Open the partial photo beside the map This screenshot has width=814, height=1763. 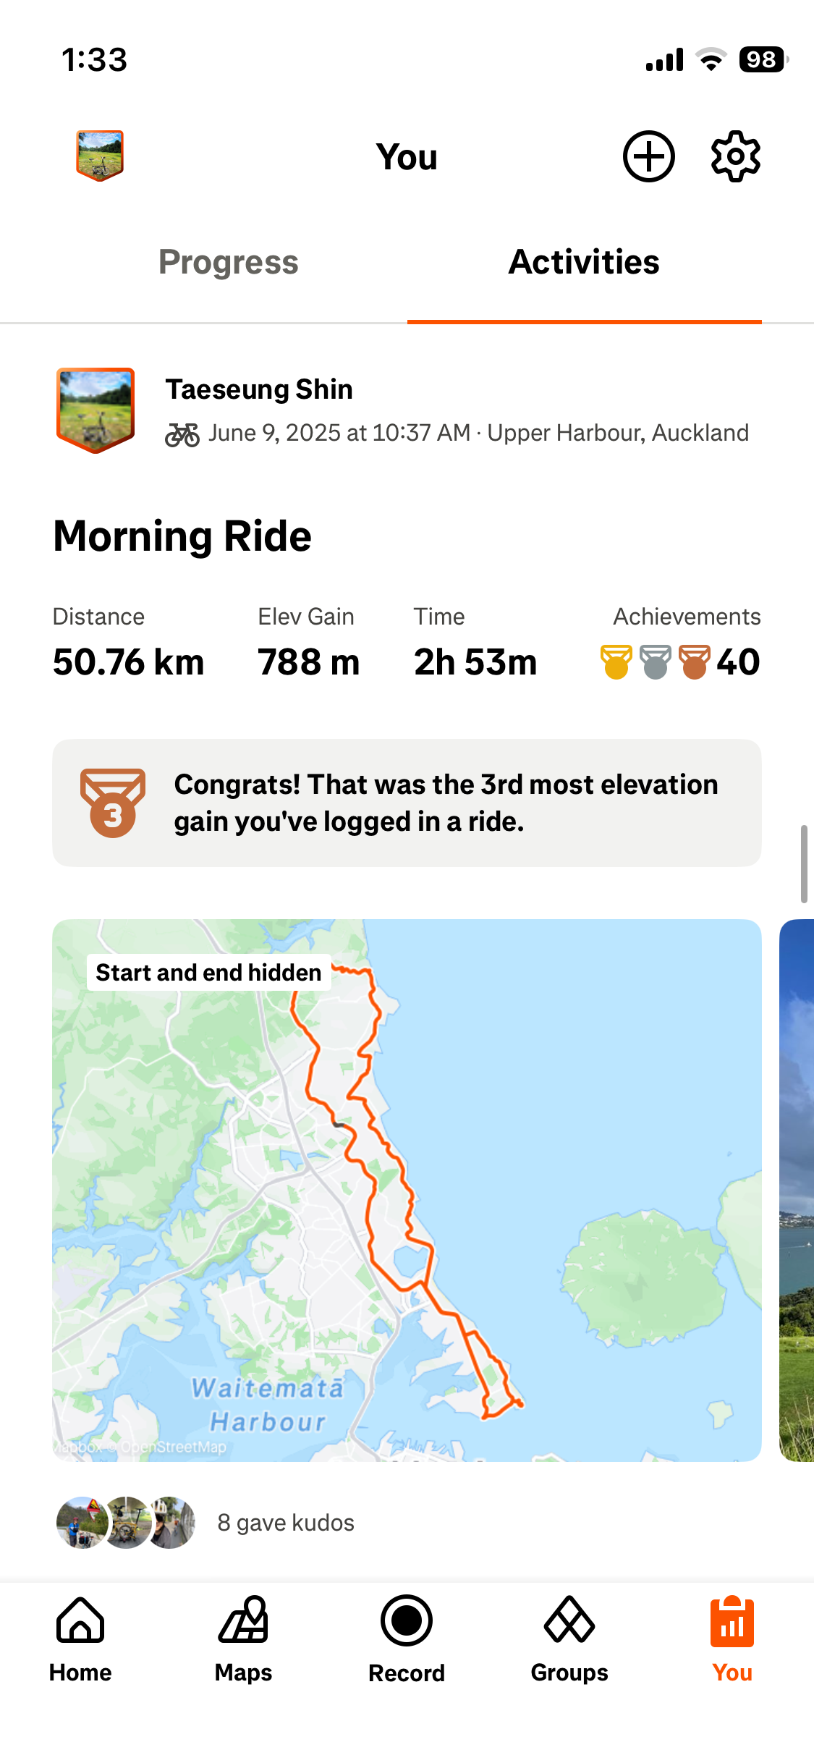point(797,1190)
